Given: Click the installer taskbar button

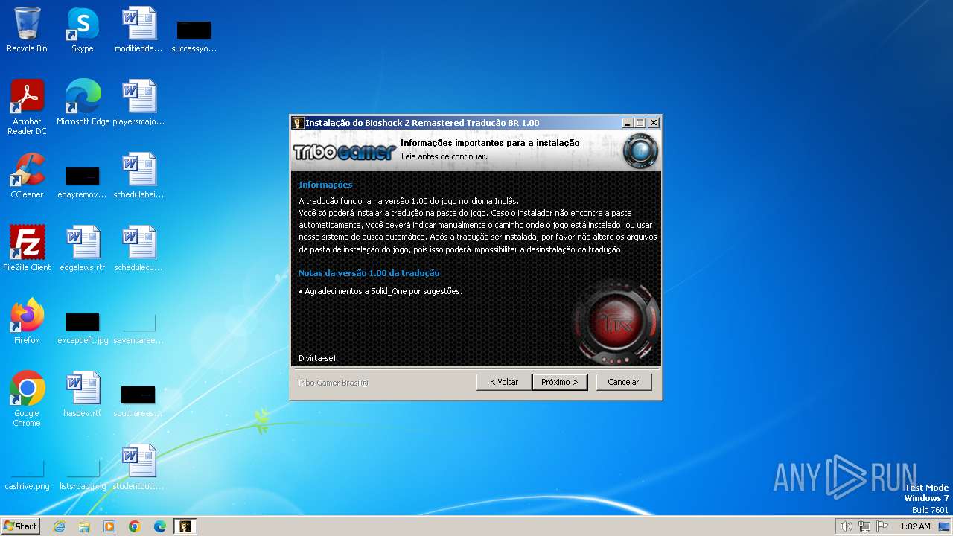Looking at the screenshot, I should [x=185, y=526].
